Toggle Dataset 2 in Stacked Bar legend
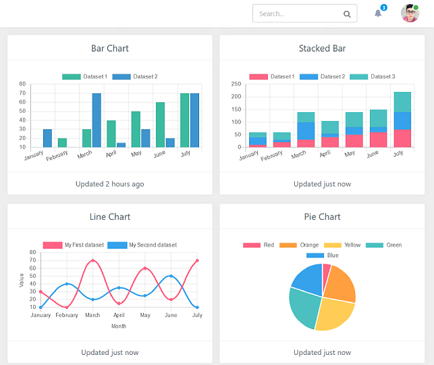The height and width of the screenshot is (365, 434). click(321, 76)
